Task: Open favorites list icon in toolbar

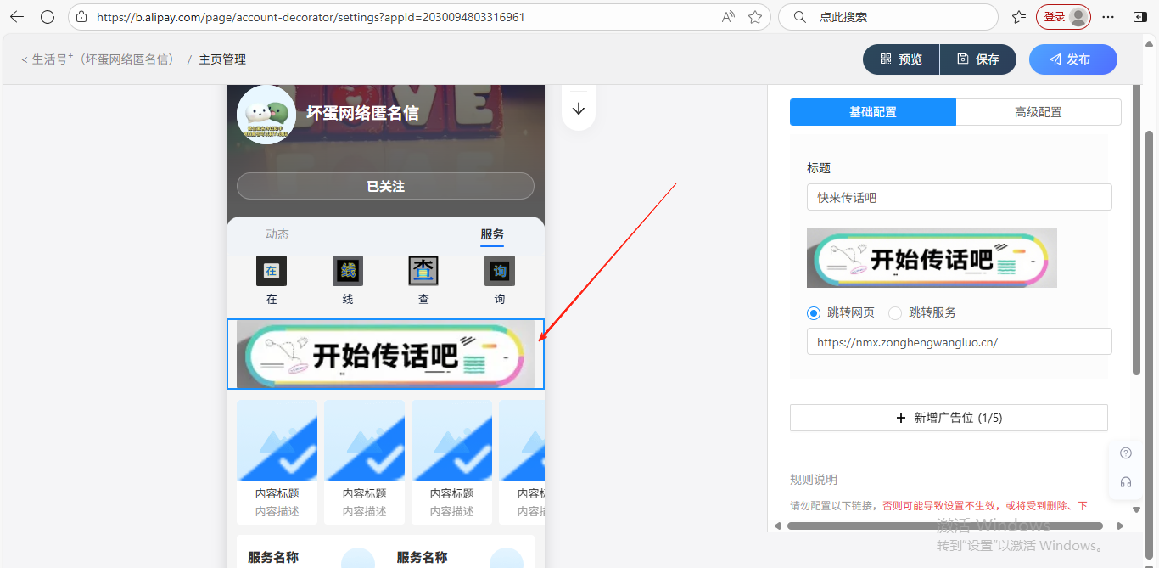Action: coord(1019,17)
